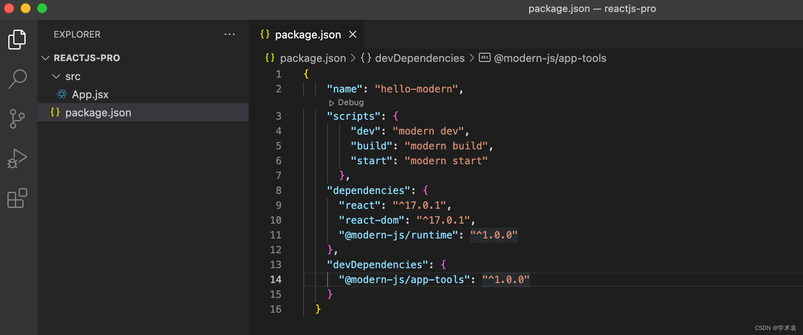Click the "@modern-js/runtime" key

click(399, 235)
